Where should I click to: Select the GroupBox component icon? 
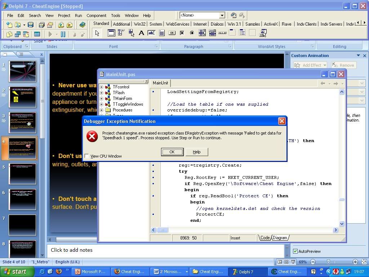pyautogui.click(x=232, y=33)
